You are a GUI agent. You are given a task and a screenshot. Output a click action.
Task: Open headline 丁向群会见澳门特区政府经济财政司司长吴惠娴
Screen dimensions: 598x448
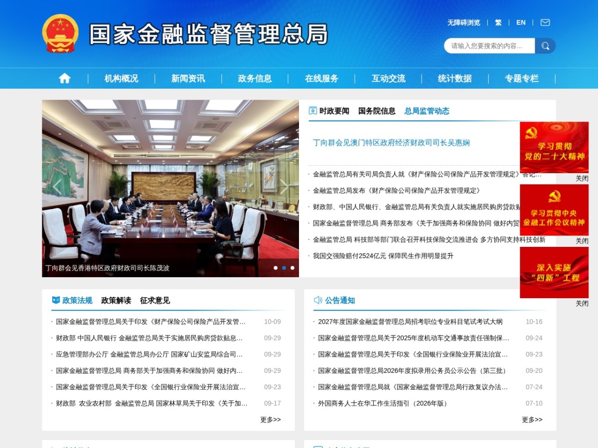(391, 143)
